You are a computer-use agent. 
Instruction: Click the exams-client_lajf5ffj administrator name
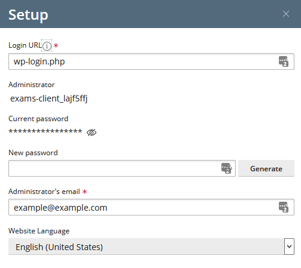(49, 98)
